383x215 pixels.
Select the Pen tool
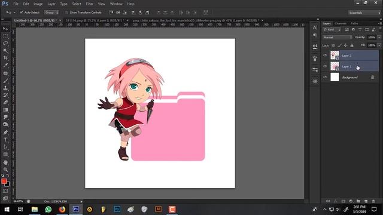coord(5,133)
